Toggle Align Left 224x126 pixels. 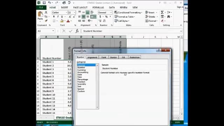pos(79,17)
